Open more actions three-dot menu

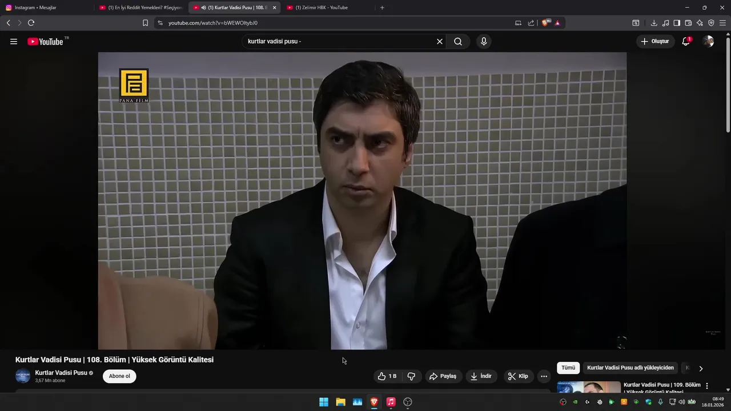point(544,376)
